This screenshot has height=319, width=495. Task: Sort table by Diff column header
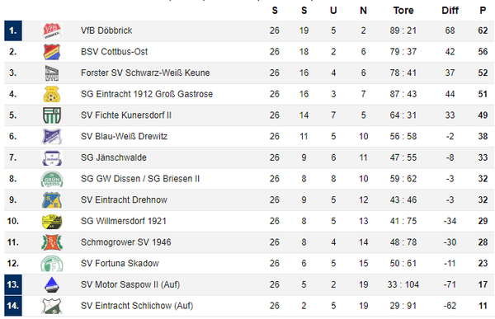coord(450,11)
